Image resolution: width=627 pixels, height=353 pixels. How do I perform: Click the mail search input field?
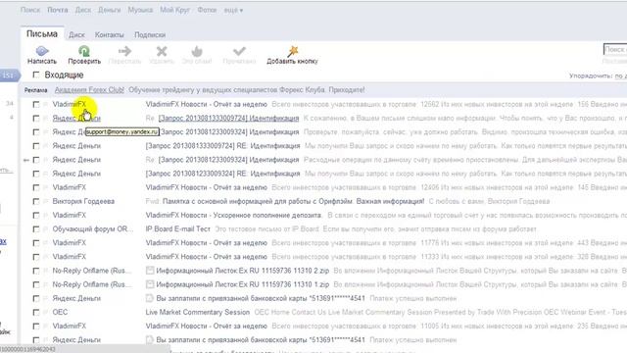click(x=615, y=50)
